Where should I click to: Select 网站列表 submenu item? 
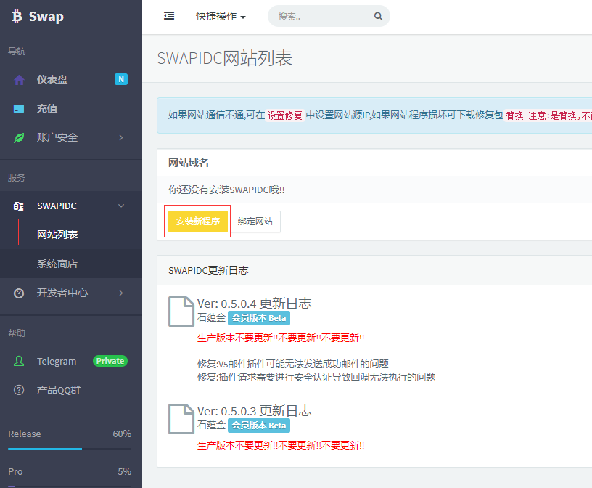click(57, 235)
